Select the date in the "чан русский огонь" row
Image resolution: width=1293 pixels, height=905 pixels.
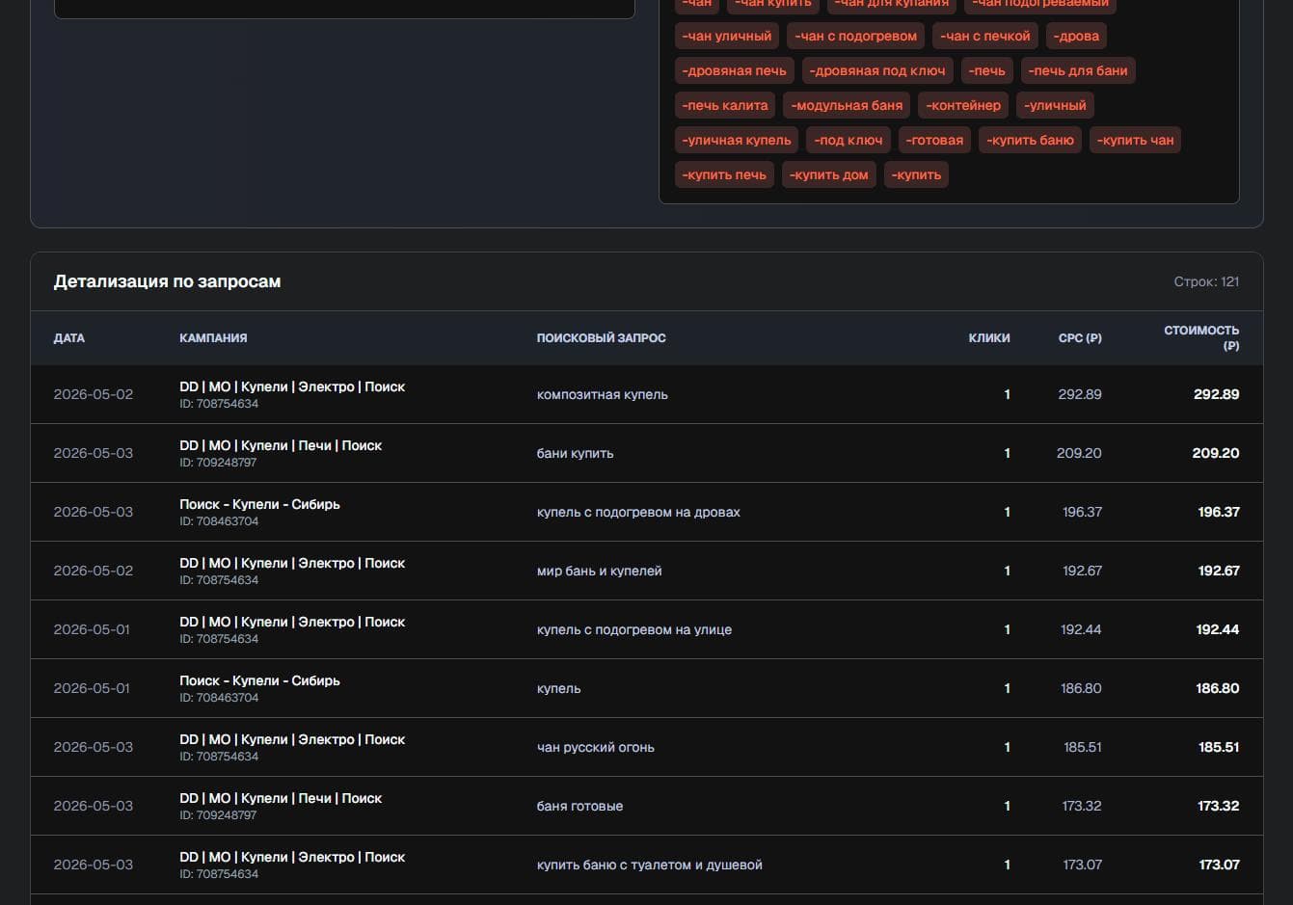(94, 747)
